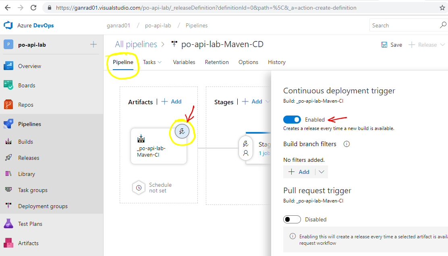Open the branch filter Add dropdown chevron
The height and width of the screenshot is (256, 448).
[x=321, y=172]
